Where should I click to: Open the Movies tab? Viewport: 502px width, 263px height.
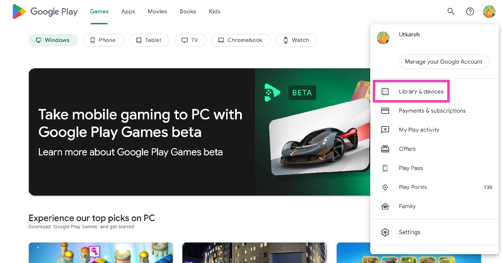157,12
